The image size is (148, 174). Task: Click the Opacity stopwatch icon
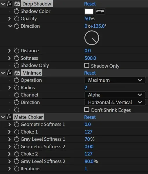pos(17,18)
